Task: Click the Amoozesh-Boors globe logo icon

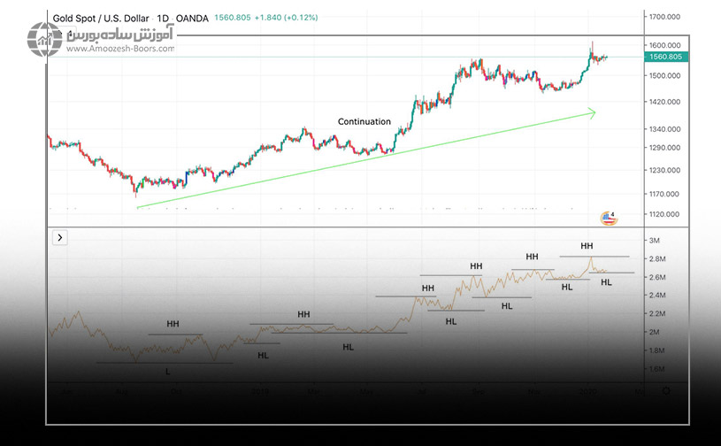Action: (43, 40)
